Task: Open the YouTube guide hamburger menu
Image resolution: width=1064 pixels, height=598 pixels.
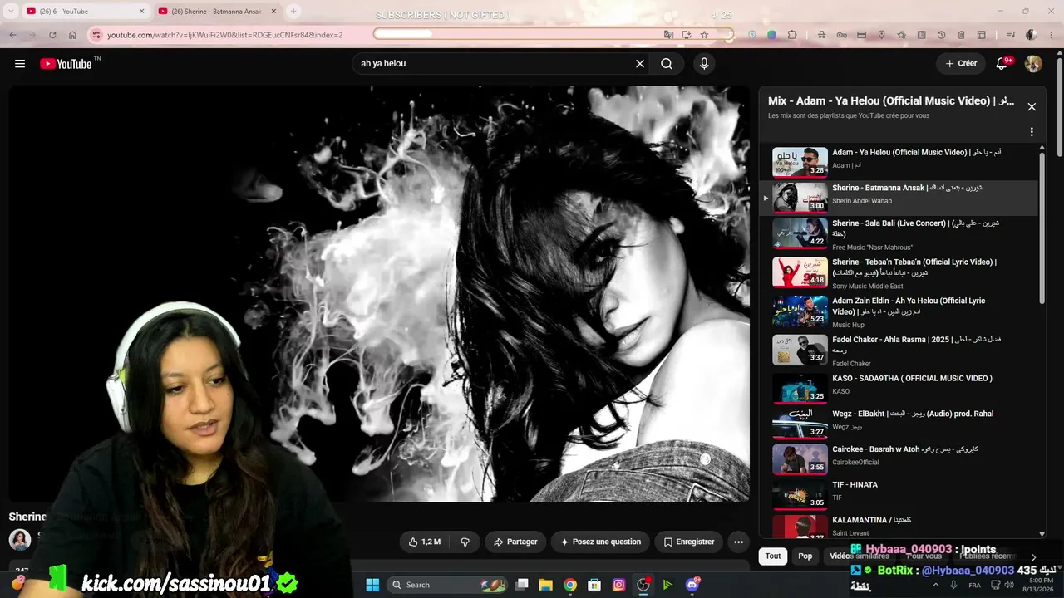Action: tap(20, 64)
